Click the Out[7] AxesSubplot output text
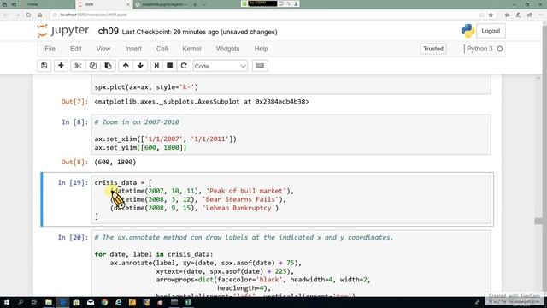547x308 pixels. (x=202, y=102)
